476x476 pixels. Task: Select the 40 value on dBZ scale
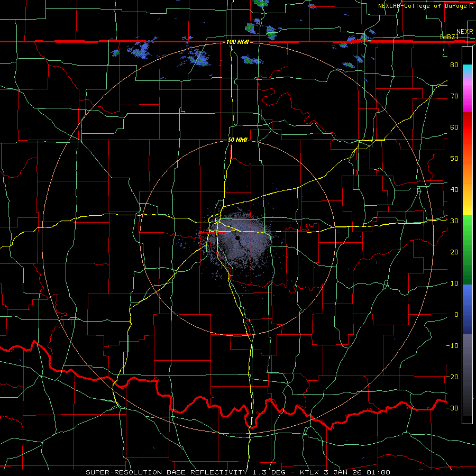pos(454,189)
